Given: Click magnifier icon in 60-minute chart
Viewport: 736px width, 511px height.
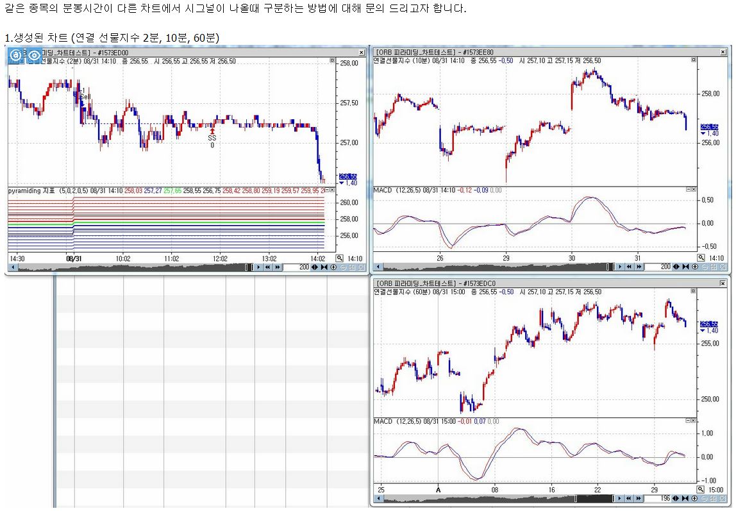Looking at the screenshot, I should [701, 490].
